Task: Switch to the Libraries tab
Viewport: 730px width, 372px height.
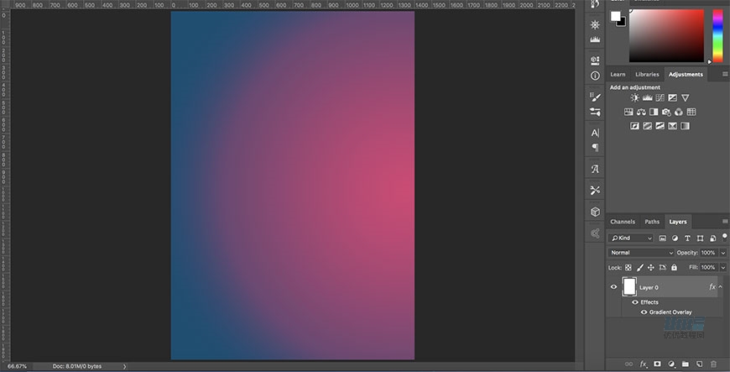Action: 647,75
